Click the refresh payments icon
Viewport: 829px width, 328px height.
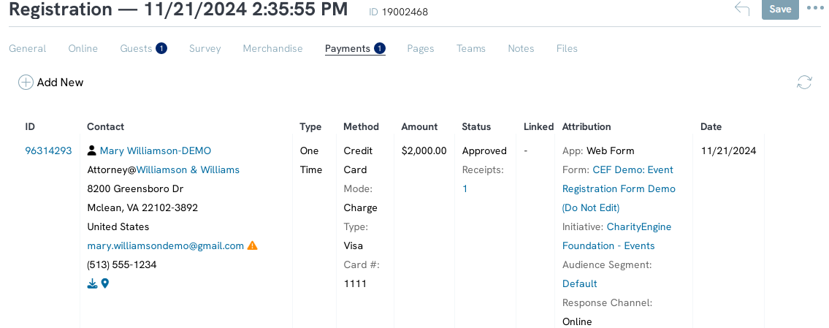[804, 83]
